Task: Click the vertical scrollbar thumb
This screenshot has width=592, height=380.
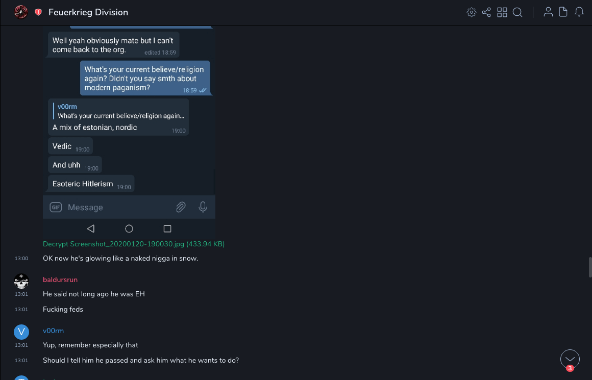Action: 590,267
